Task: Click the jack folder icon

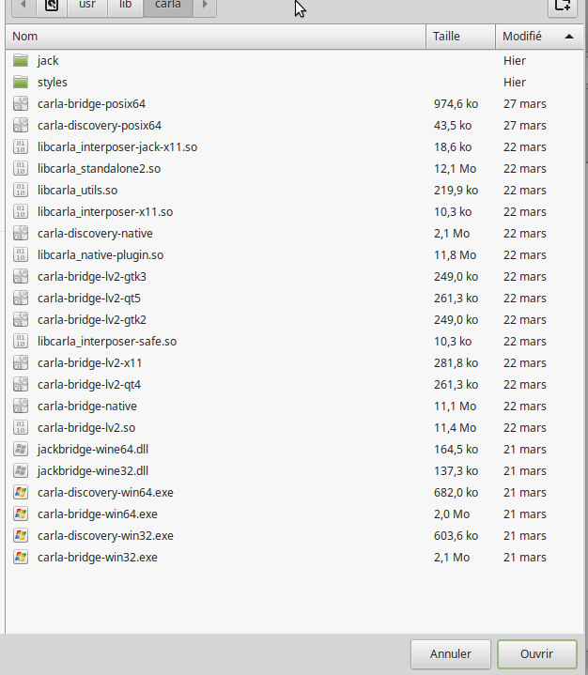Action: pos(21,61)
